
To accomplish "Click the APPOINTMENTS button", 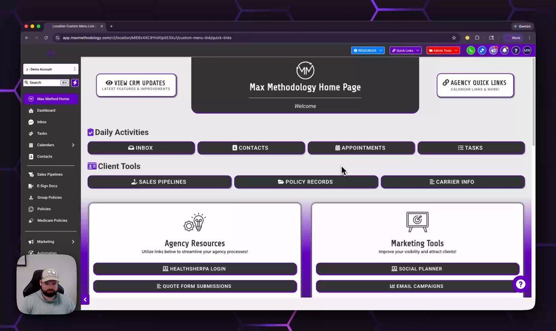I will tap(361, 148).
